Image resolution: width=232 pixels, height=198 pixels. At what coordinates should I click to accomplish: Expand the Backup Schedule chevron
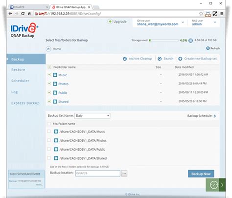coord(215,116)
